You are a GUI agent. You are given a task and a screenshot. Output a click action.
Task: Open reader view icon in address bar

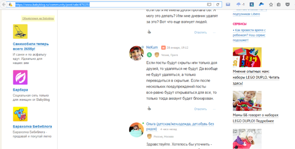[x=209, y=5]
